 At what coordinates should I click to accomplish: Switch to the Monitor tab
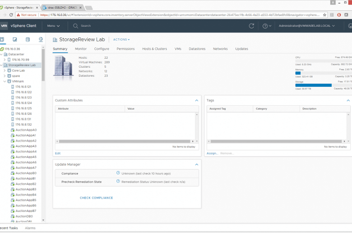pyautogui.click(x=81, y=49)
